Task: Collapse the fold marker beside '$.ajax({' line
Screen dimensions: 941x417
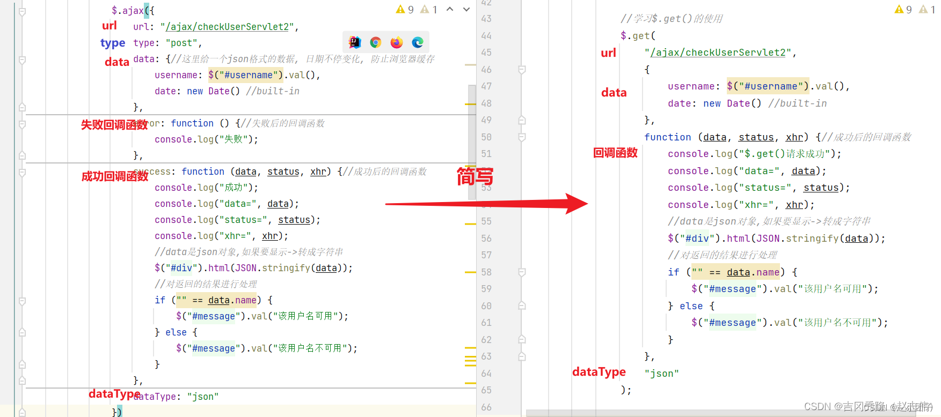Action: [22, 12]
